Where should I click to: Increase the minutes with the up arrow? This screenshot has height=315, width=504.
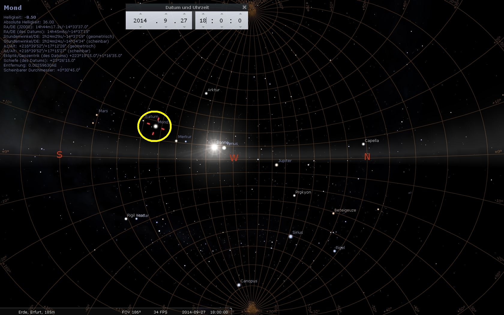[222, 14]
